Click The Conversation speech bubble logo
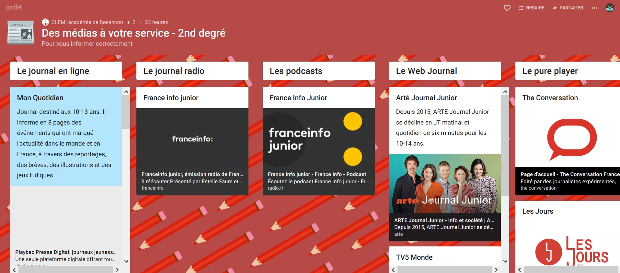The width and height of the screenshot is (620, 273). [572, 139]
